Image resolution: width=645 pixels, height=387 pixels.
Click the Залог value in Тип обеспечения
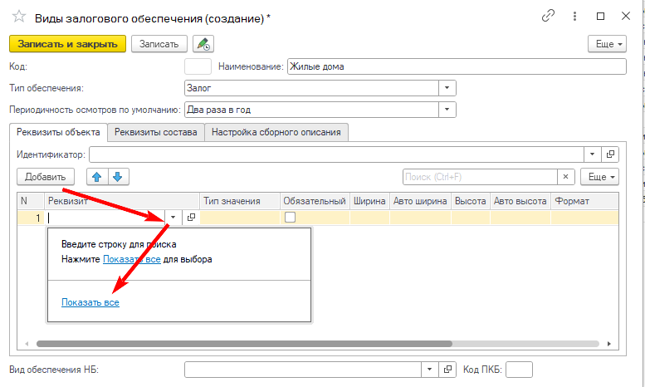pyautogui.click(x=311, y=88)
